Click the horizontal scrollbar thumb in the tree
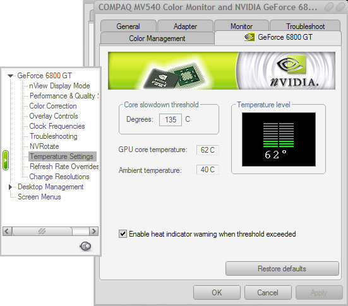Image resolution: width=348 pixels, height=306 pixels. coord(42,232)
